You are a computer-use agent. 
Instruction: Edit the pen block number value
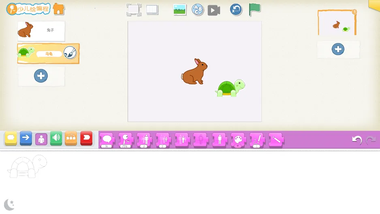coord(256,146)
